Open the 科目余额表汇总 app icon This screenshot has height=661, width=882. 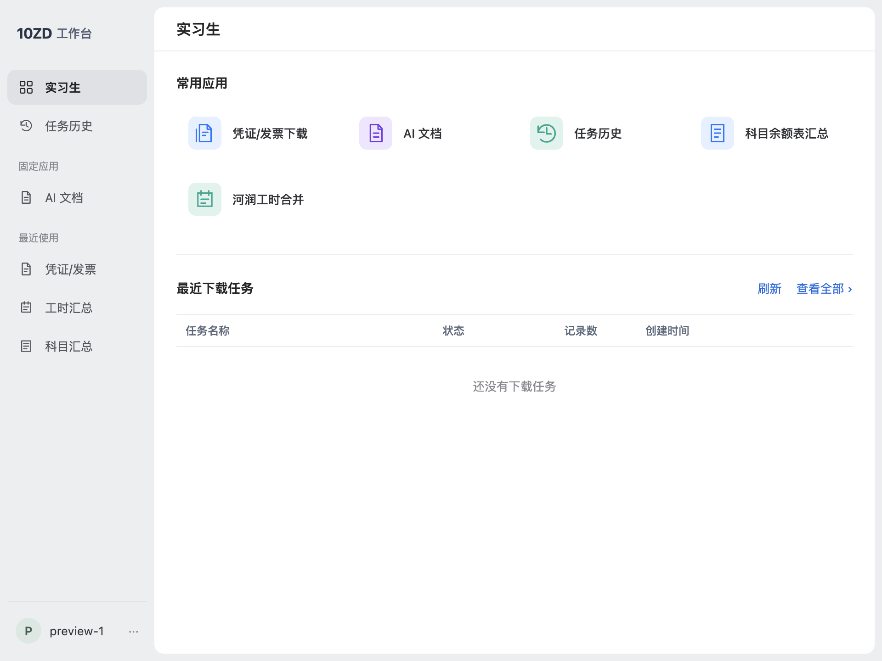[x=718, y=133]
